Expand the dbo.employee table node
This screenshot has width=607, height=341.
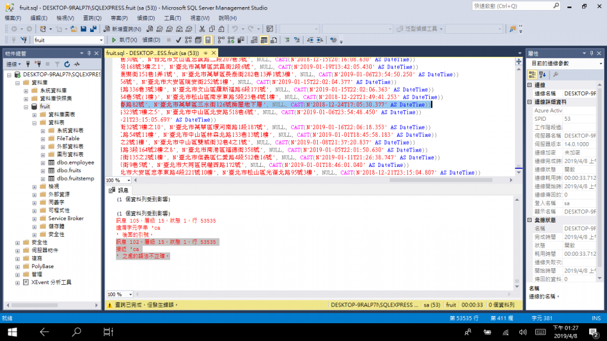point(43,163)
